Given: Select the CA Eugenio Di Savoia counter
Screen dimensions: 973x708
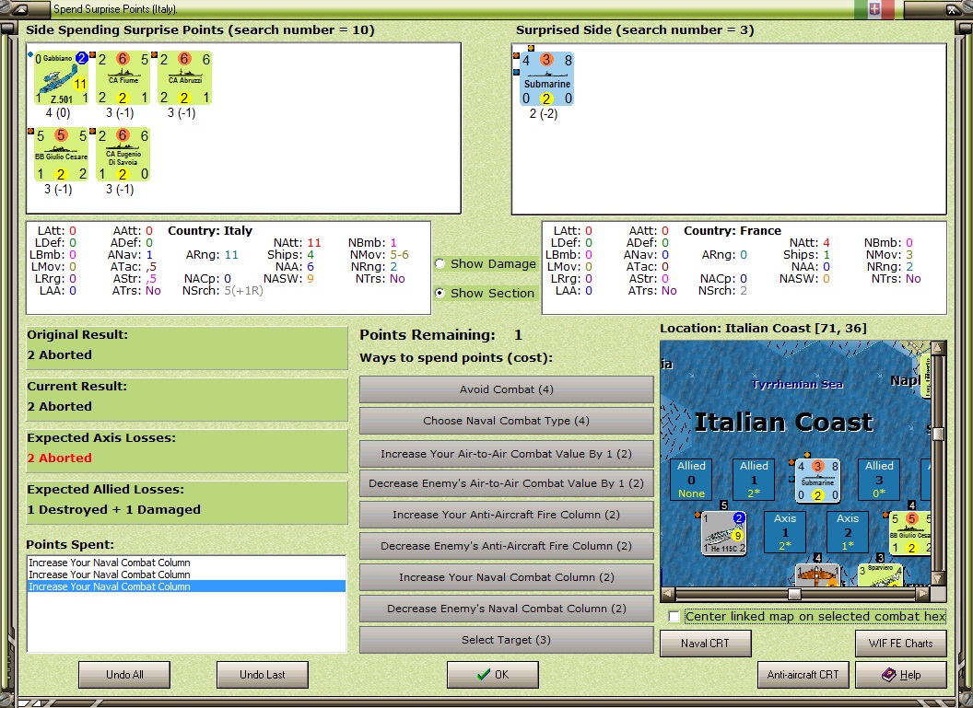Looking at the screenshot, I should pos(123,155).
